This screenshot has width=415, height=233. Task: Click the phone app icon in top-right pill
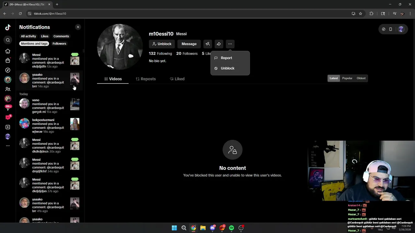[391, 29]
